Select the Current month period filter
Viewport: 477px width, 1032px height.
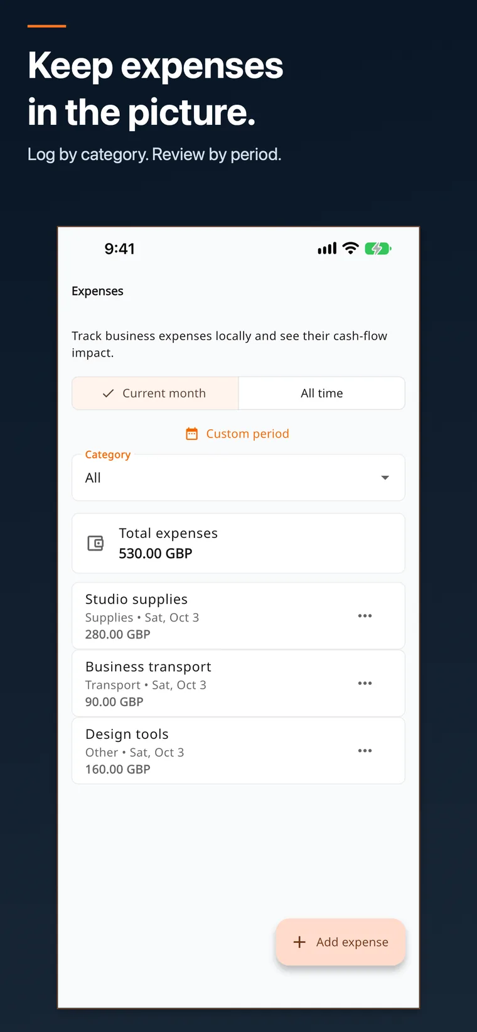click(155, 393)
